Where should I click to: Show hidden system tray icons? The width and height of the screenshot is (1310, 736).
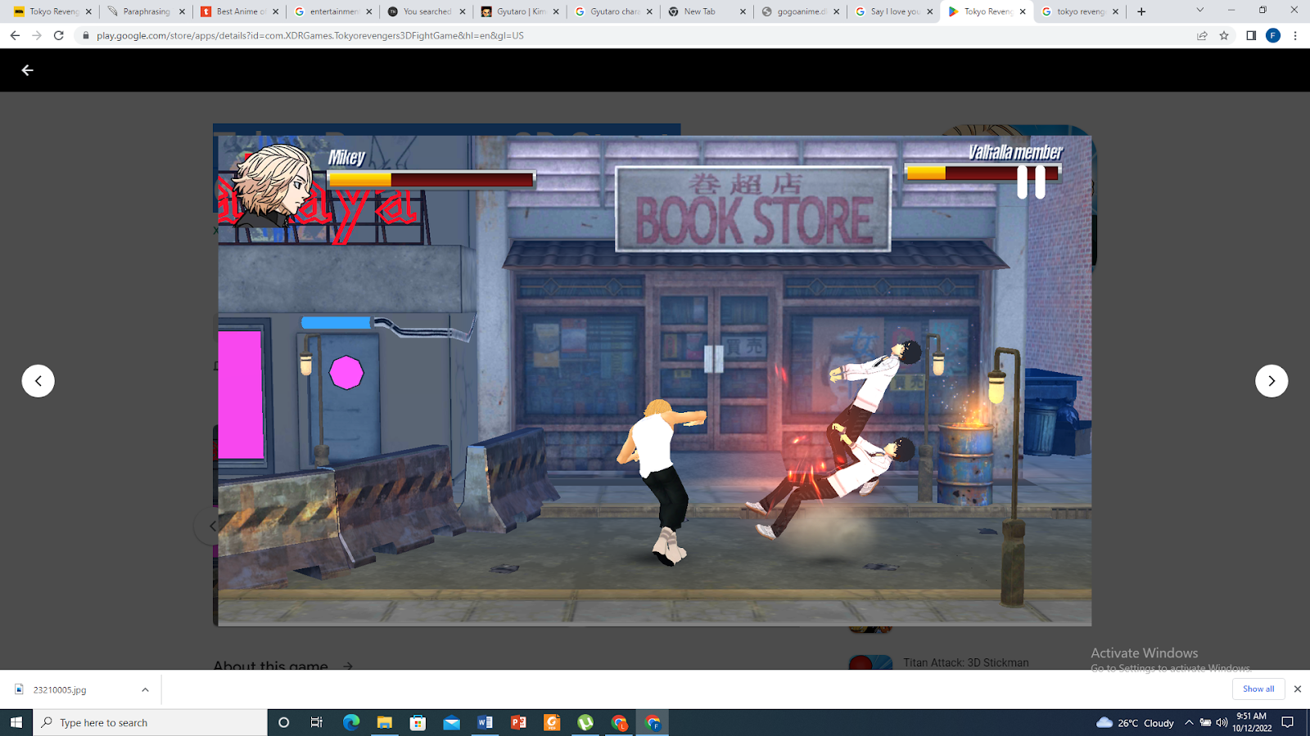[1189, 722]
